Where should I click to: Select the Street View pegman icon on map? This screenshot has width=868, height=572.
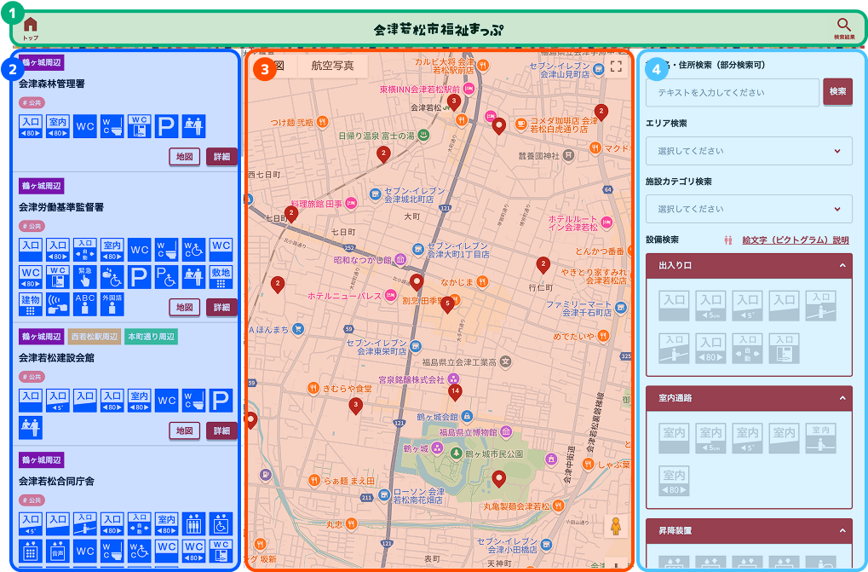[x=616, y=526]
